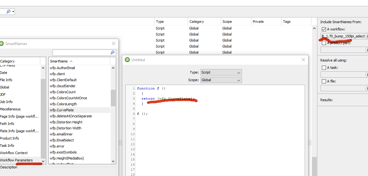Select the Global category

coord(20,87)
